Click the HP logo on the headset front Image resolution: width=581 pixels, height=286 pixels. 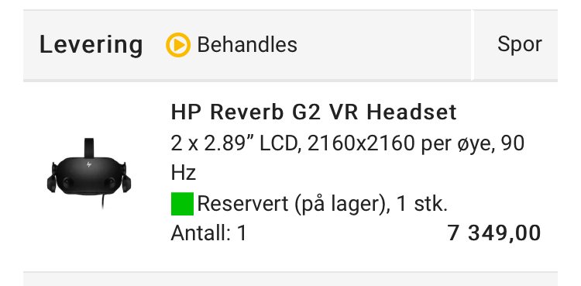pos(89,164)
